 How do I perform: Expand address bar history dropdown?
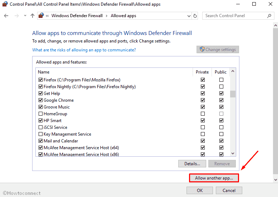(189, 16)
